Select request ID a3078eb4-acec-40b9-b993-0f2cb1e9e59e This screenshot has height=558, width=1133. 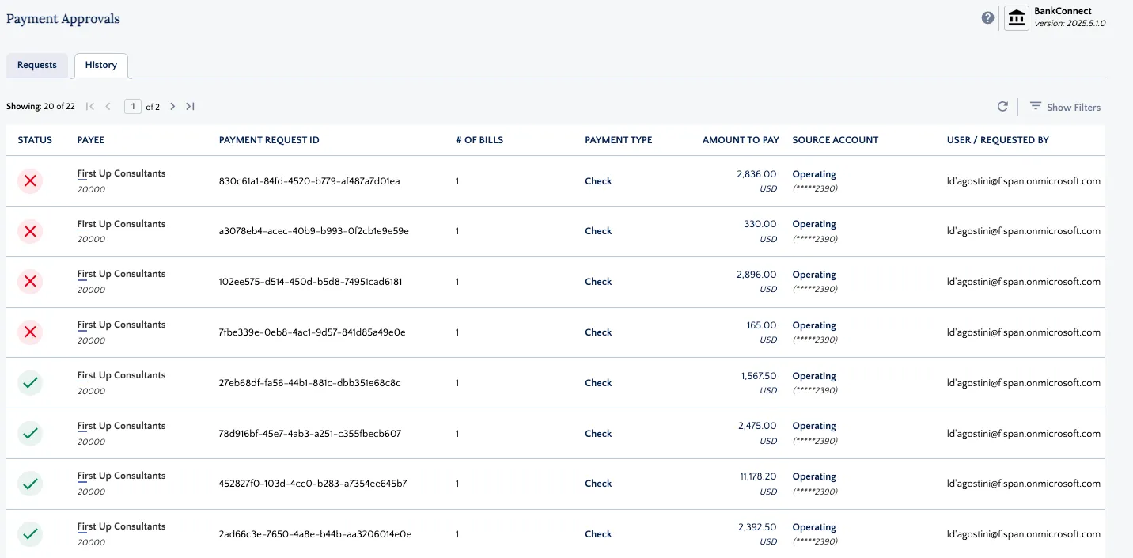point(314,231)
